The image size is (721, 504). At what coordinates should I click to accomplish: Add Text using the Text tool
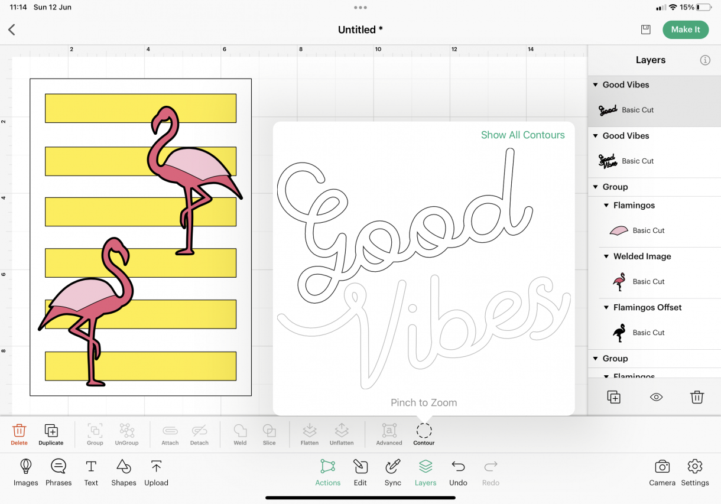click(x=91, y=473)
